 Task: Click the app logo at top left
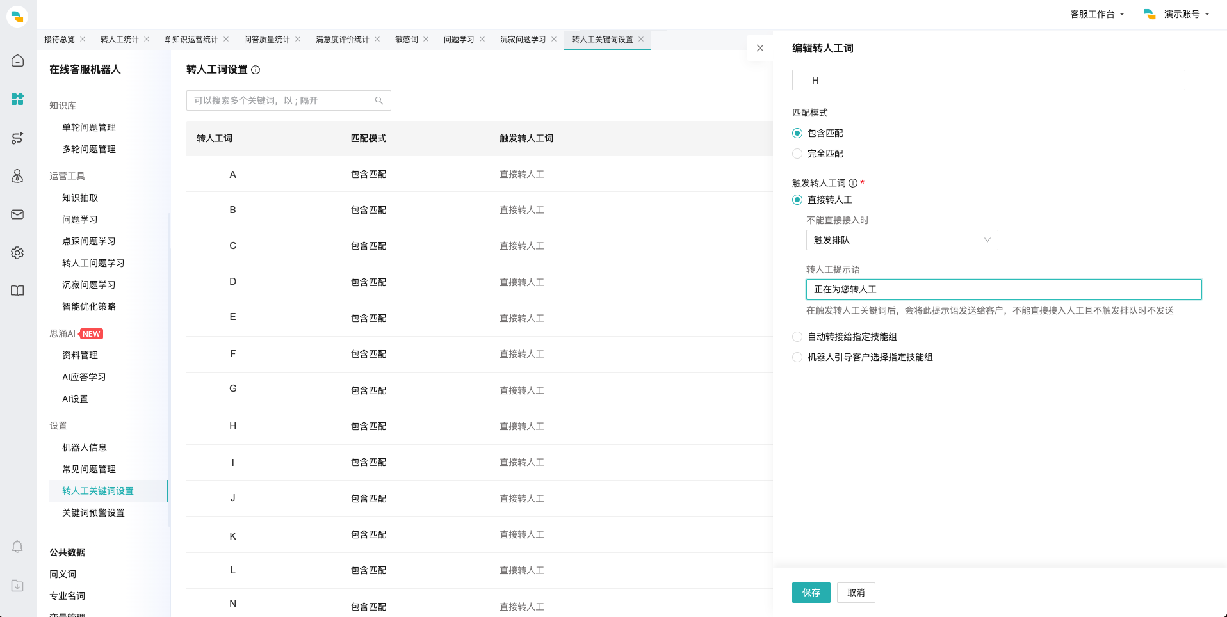point(17,16)
